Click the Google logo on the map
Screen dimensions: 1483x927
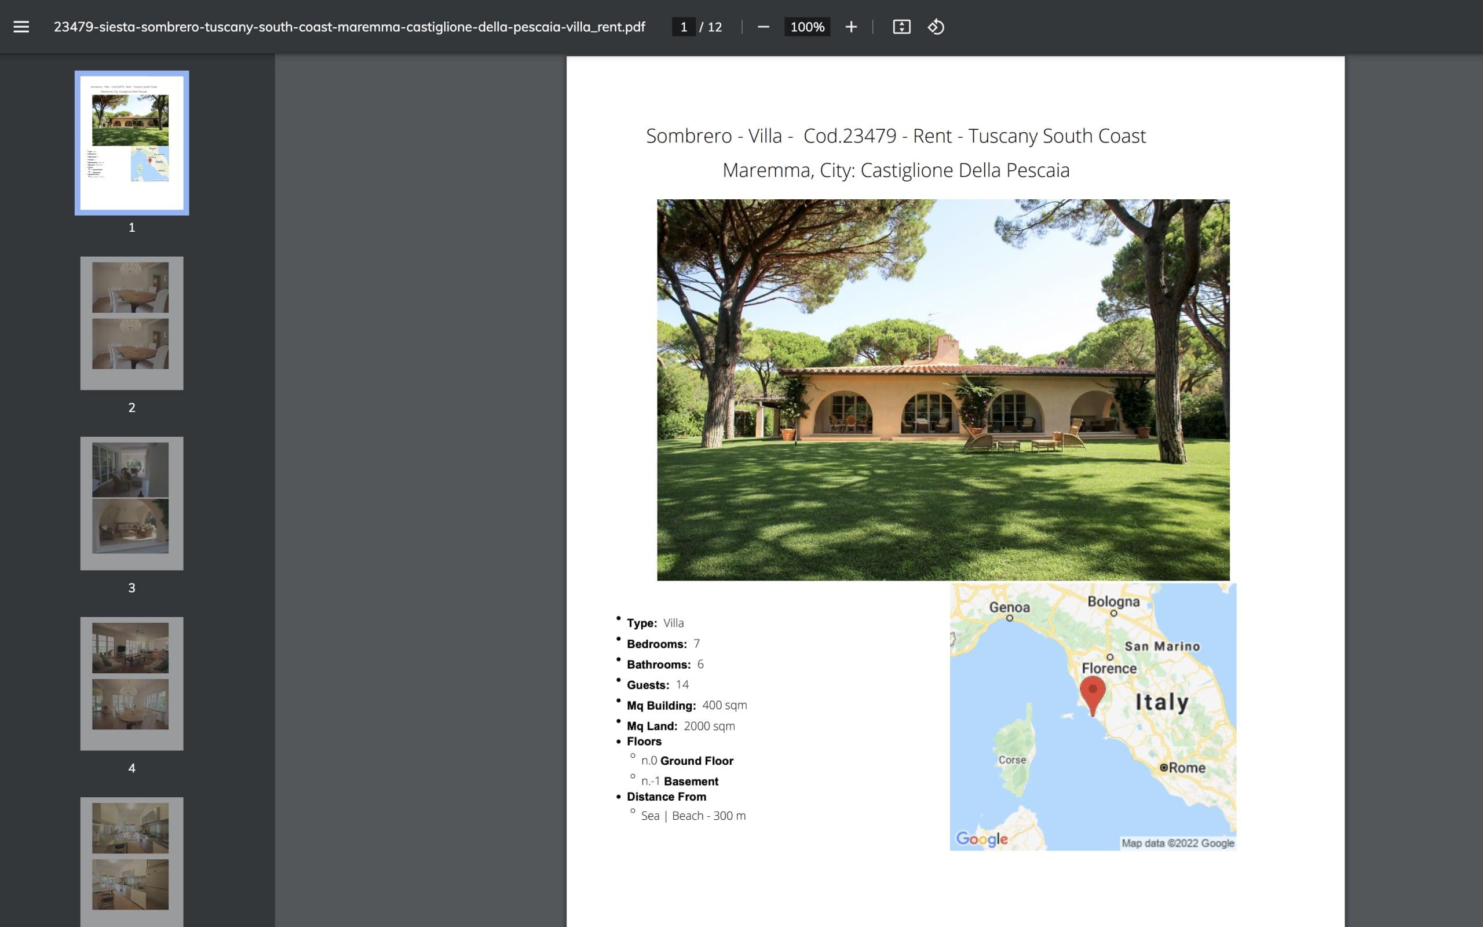pos(981,840)
